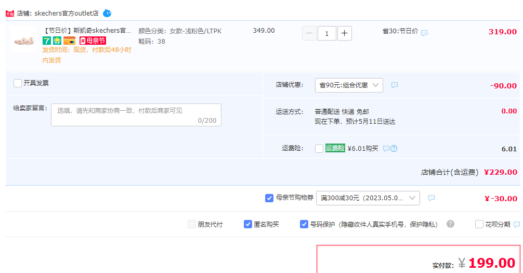
Task: Click the 0.00 shipping fee amount
Action: point(509,111)
